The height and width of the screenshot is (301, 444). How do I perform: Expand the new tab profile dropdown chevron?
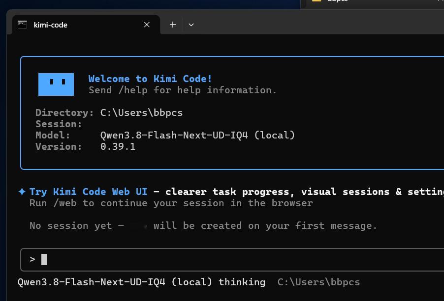click(191, 25)
